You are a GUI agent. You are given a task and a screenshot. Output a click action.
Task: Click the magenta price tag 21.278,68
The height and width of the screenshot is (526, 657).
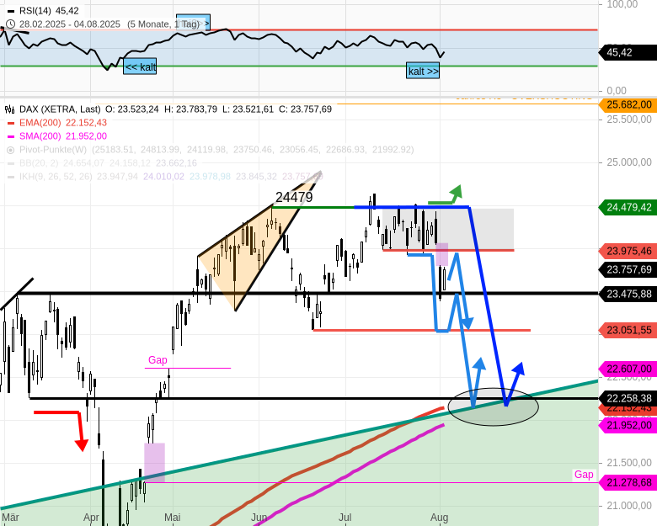(627, 483)
